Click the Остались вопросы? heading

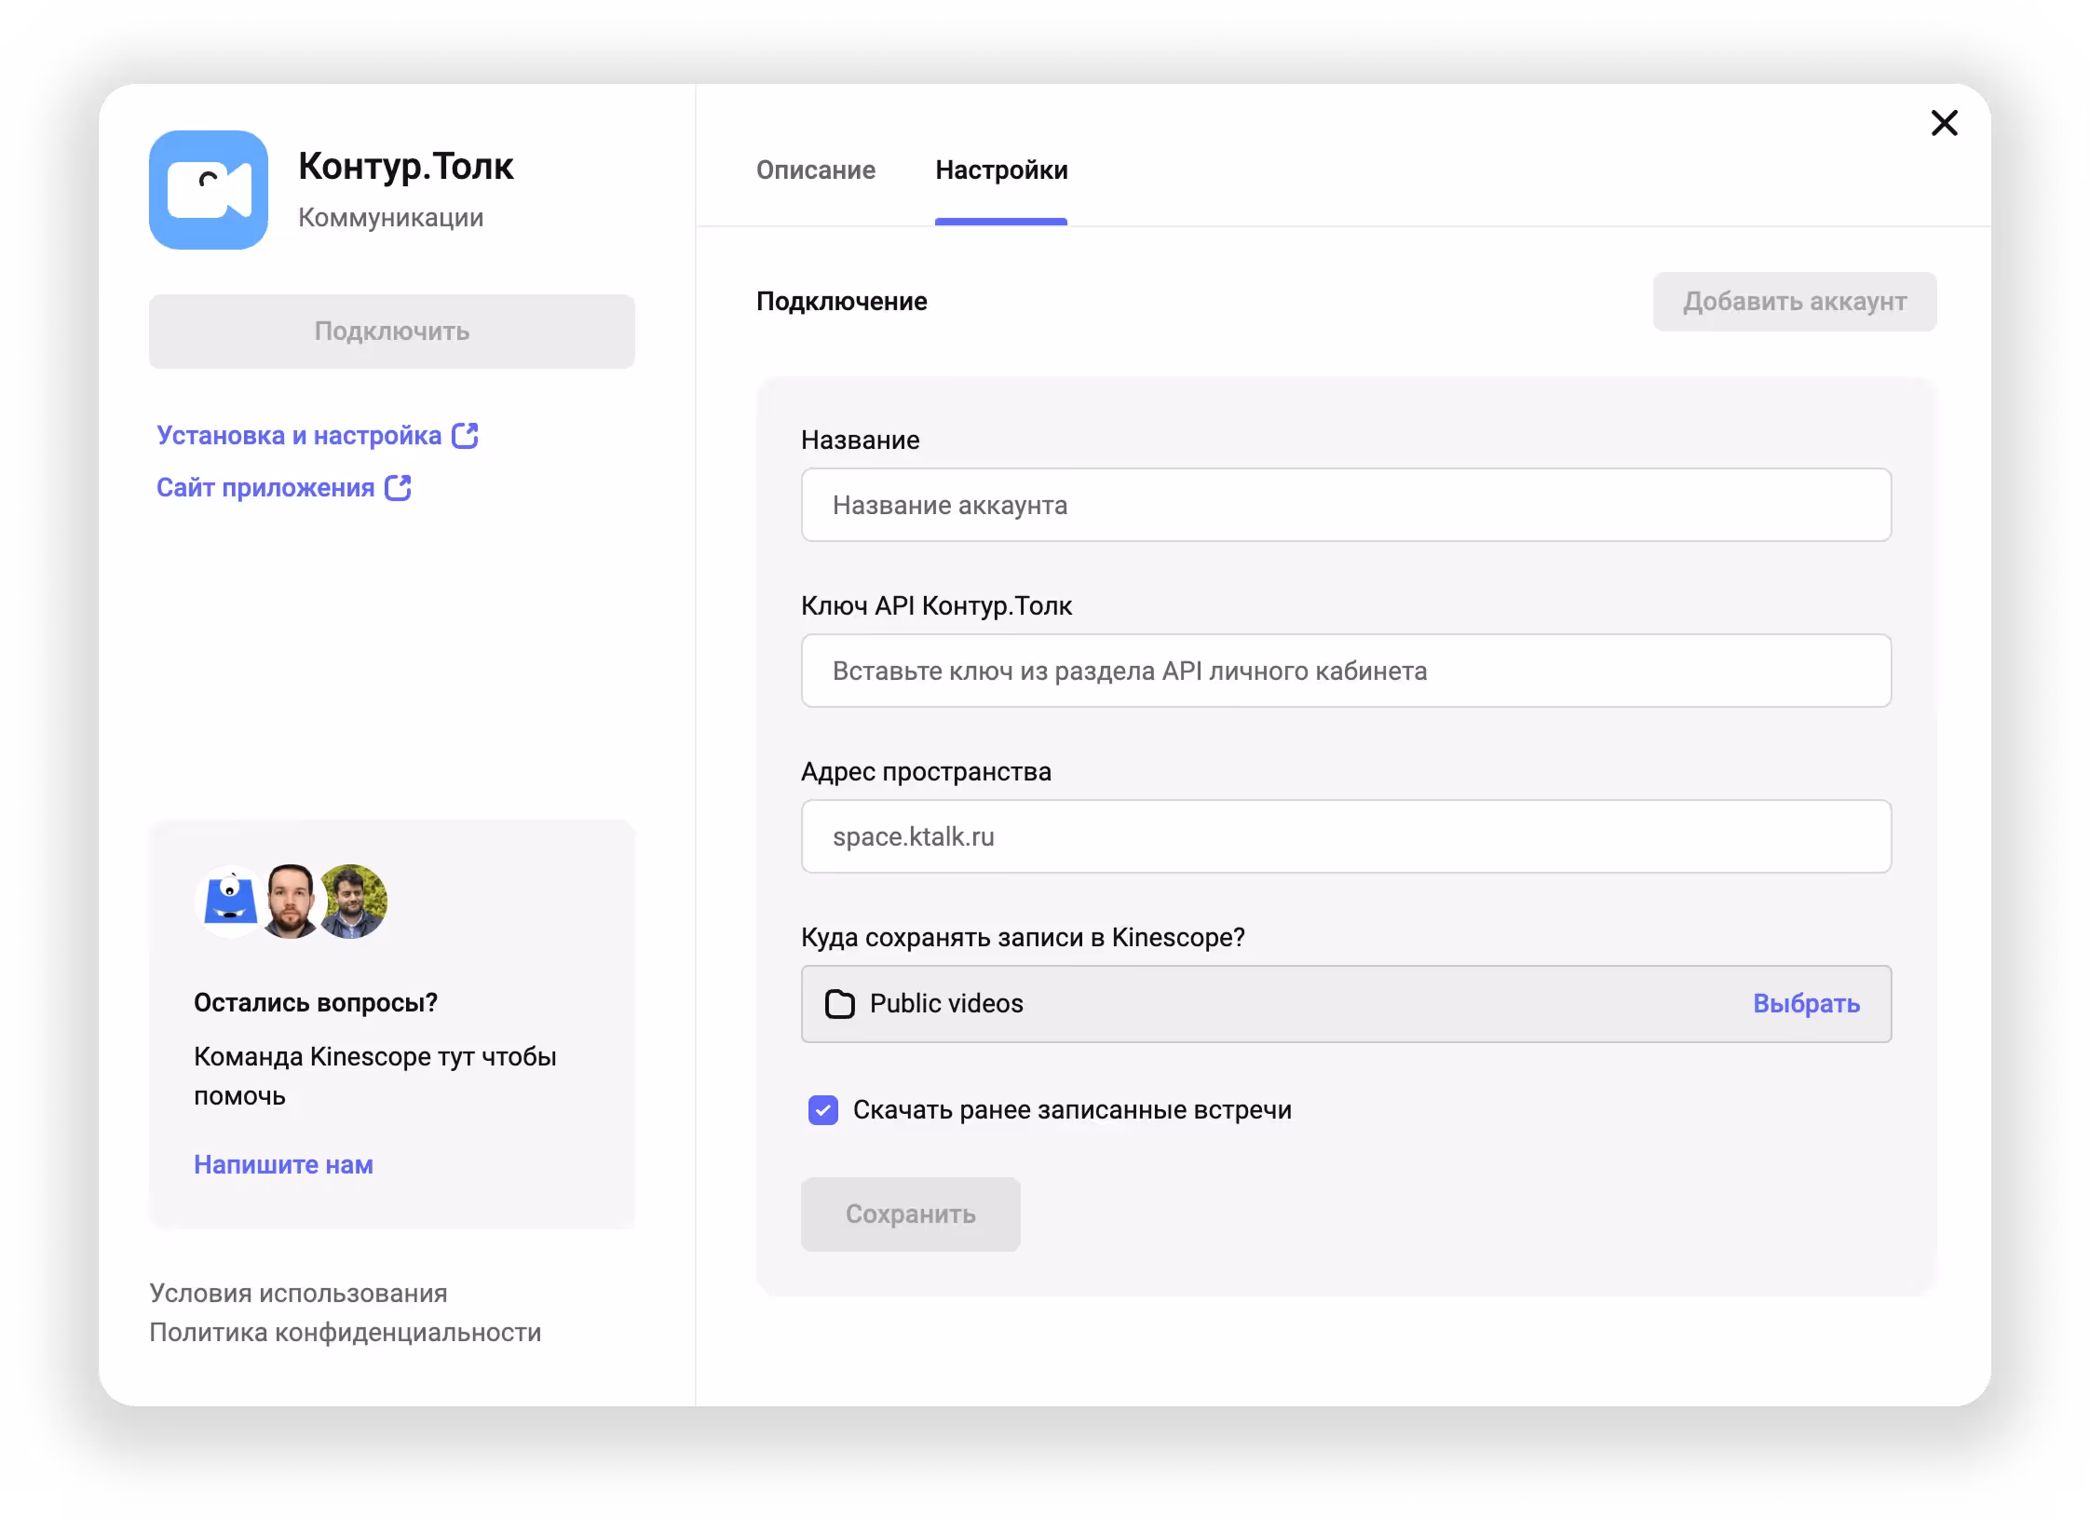316,1002
